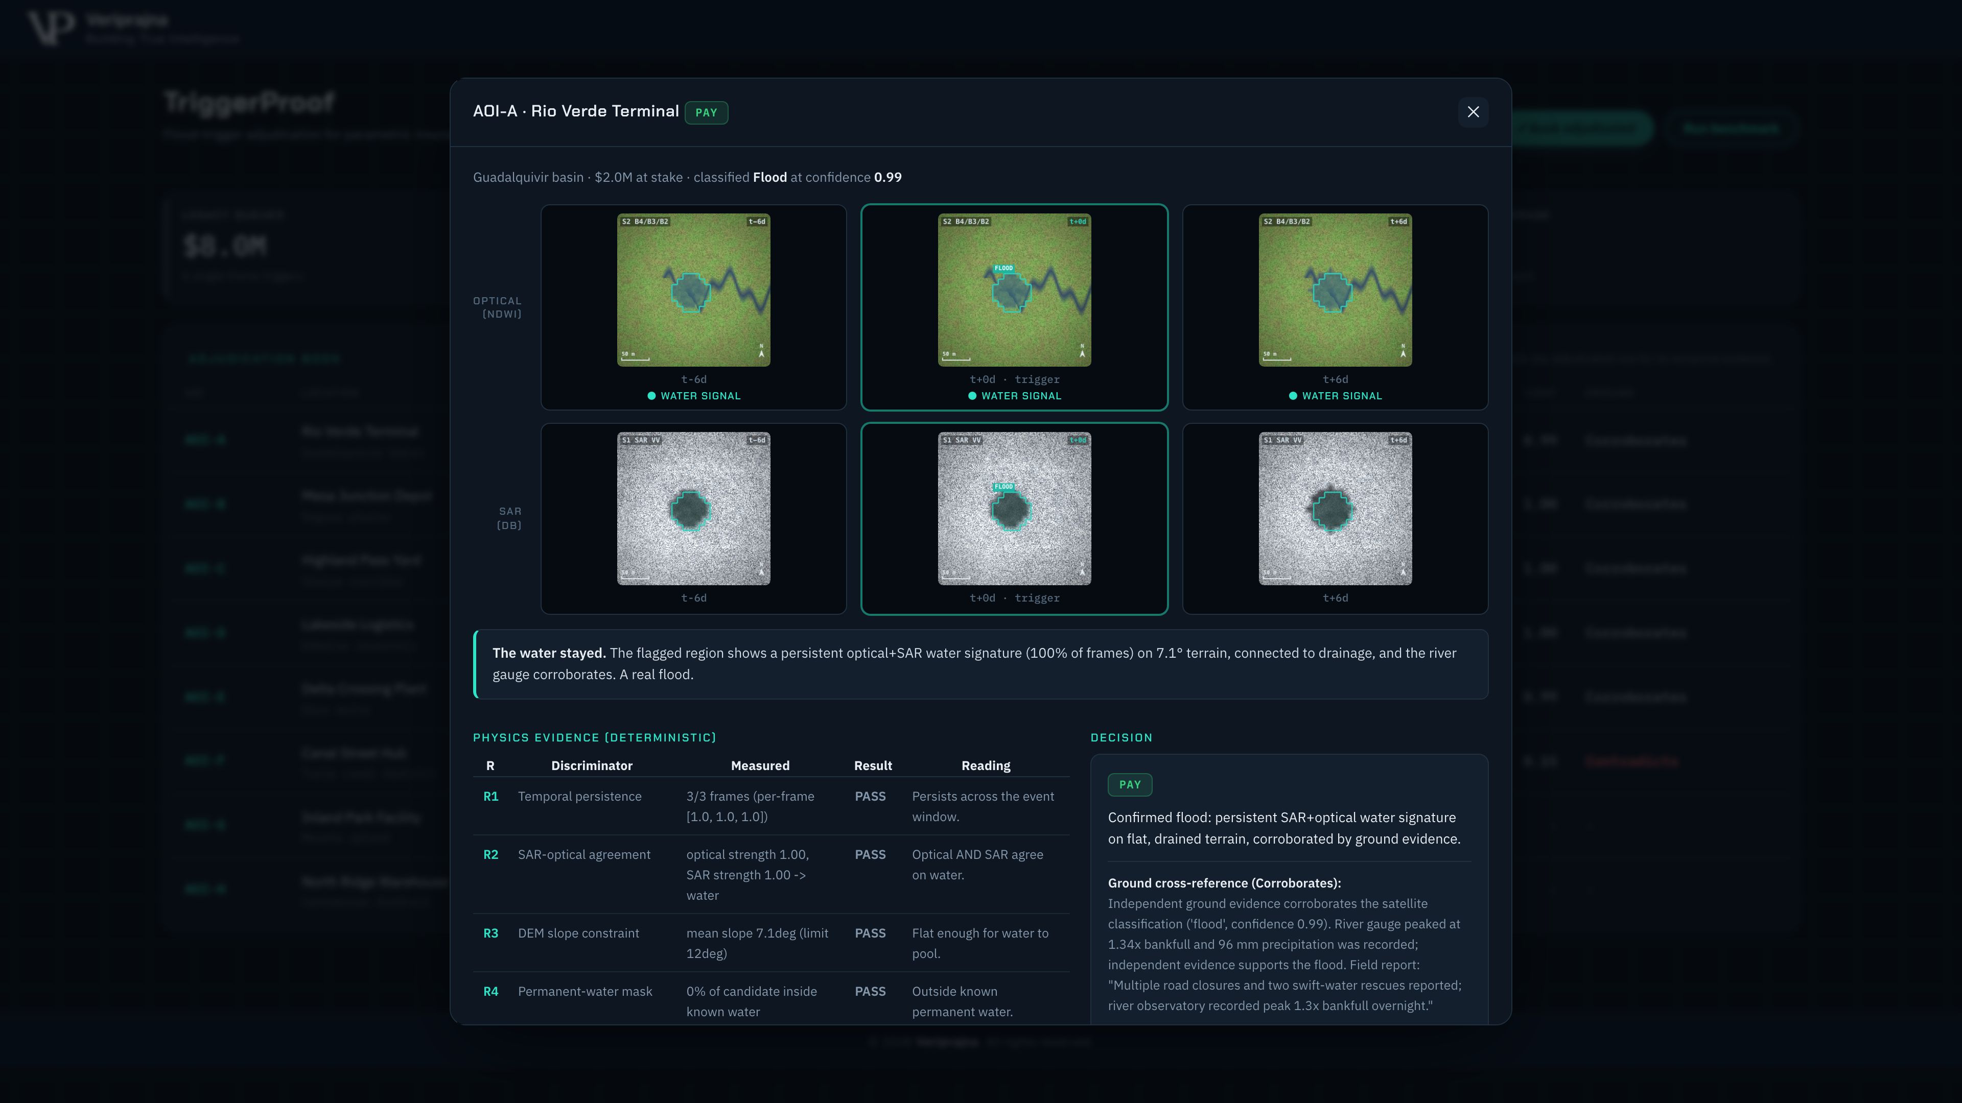Select the R2 rule identifier
The height and width of the screenshot is (1103, 1962).
491,855
